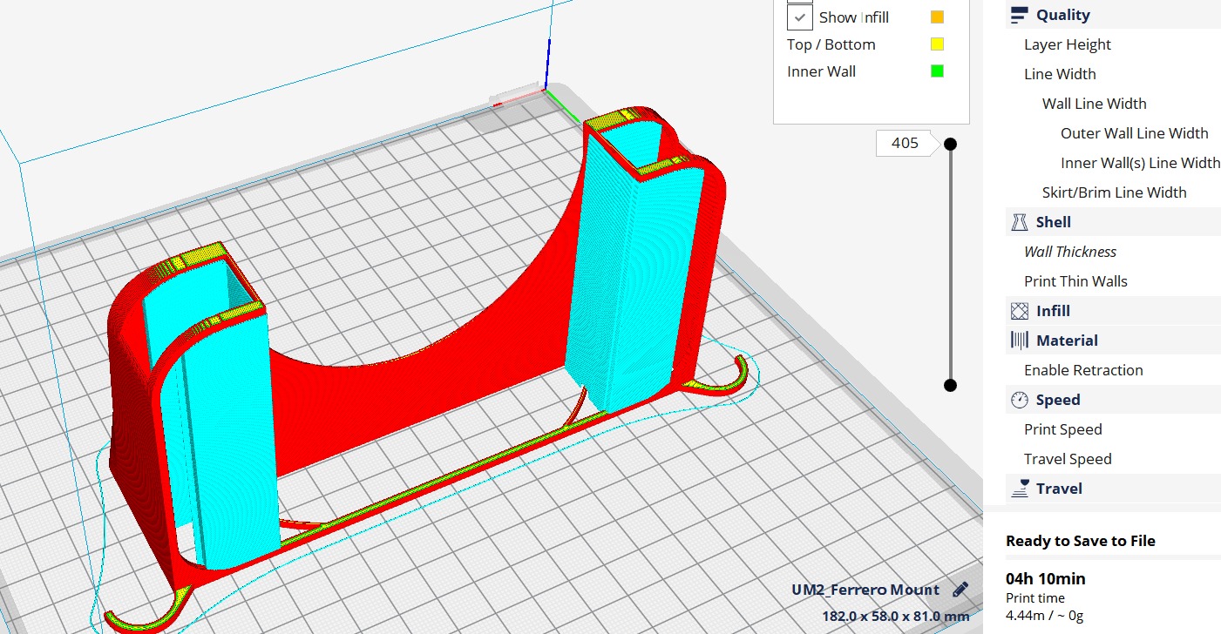Select the Print Thin Walls setting
1221x634 pixels.
(1075, 281)
